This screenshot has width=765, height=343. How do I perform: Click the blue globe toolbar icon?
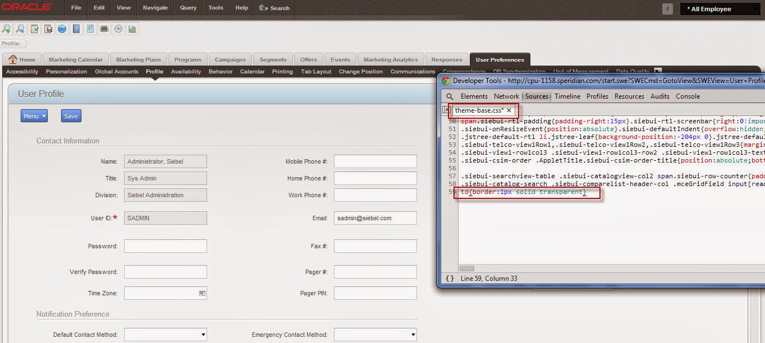(x=62, y=29)
